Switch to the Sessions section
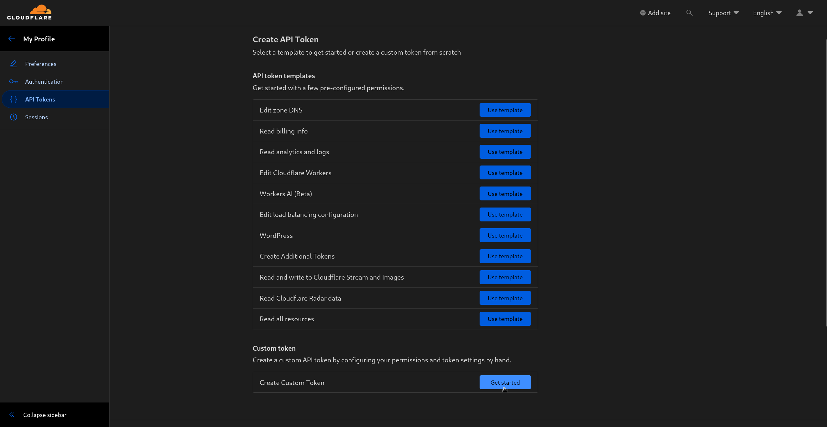The width and height of the screenshot is (827, 427). pyautogui.click(x=37, y=117)
